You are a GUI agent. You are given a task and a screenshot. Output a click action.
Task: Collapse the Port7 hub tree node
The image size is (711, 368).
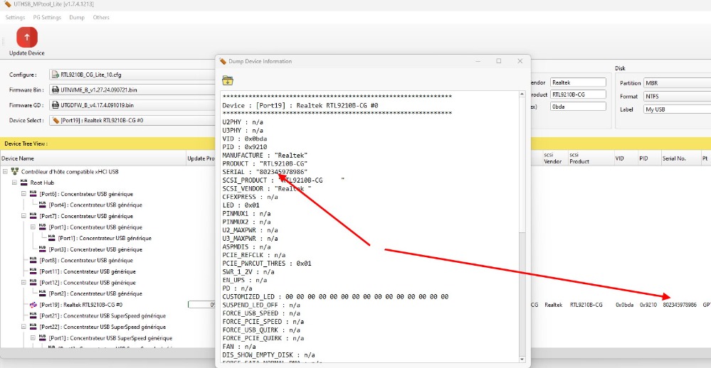click(23, 216)
